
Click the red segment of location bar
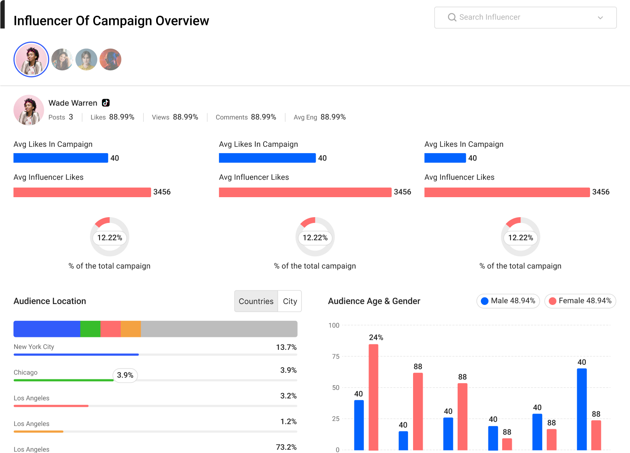click(111, 329)
